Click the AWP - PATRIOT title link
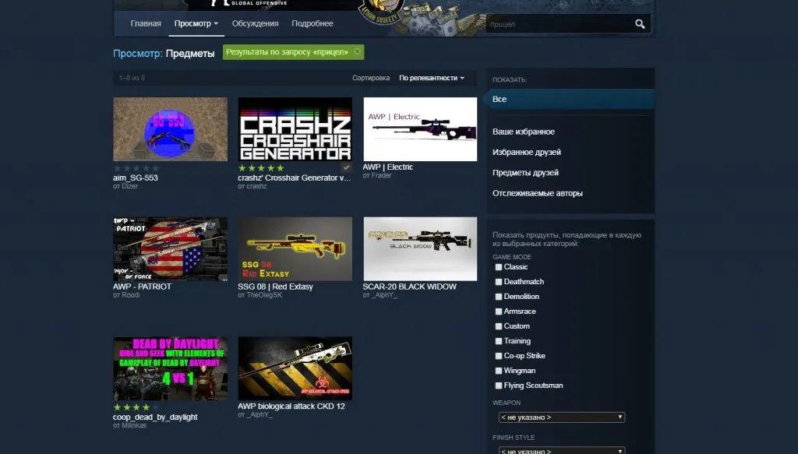The image size is (798, 454). 142,287
